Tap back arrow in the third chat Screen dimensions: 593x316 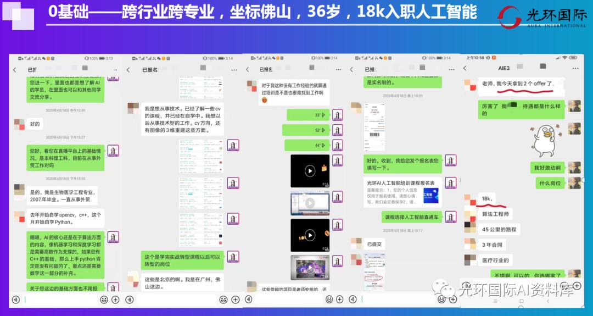[x=248, y=70]
